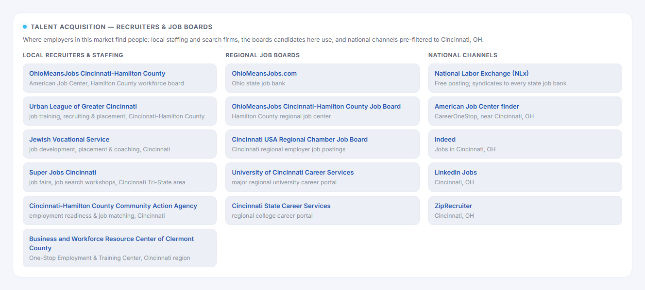645x290 pixels.
Task: Open Super Jobs Cincinnati card
Action: (119, 177)
